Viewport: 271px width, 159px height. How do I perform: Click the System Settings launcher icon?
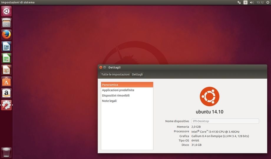pos(6,105)
